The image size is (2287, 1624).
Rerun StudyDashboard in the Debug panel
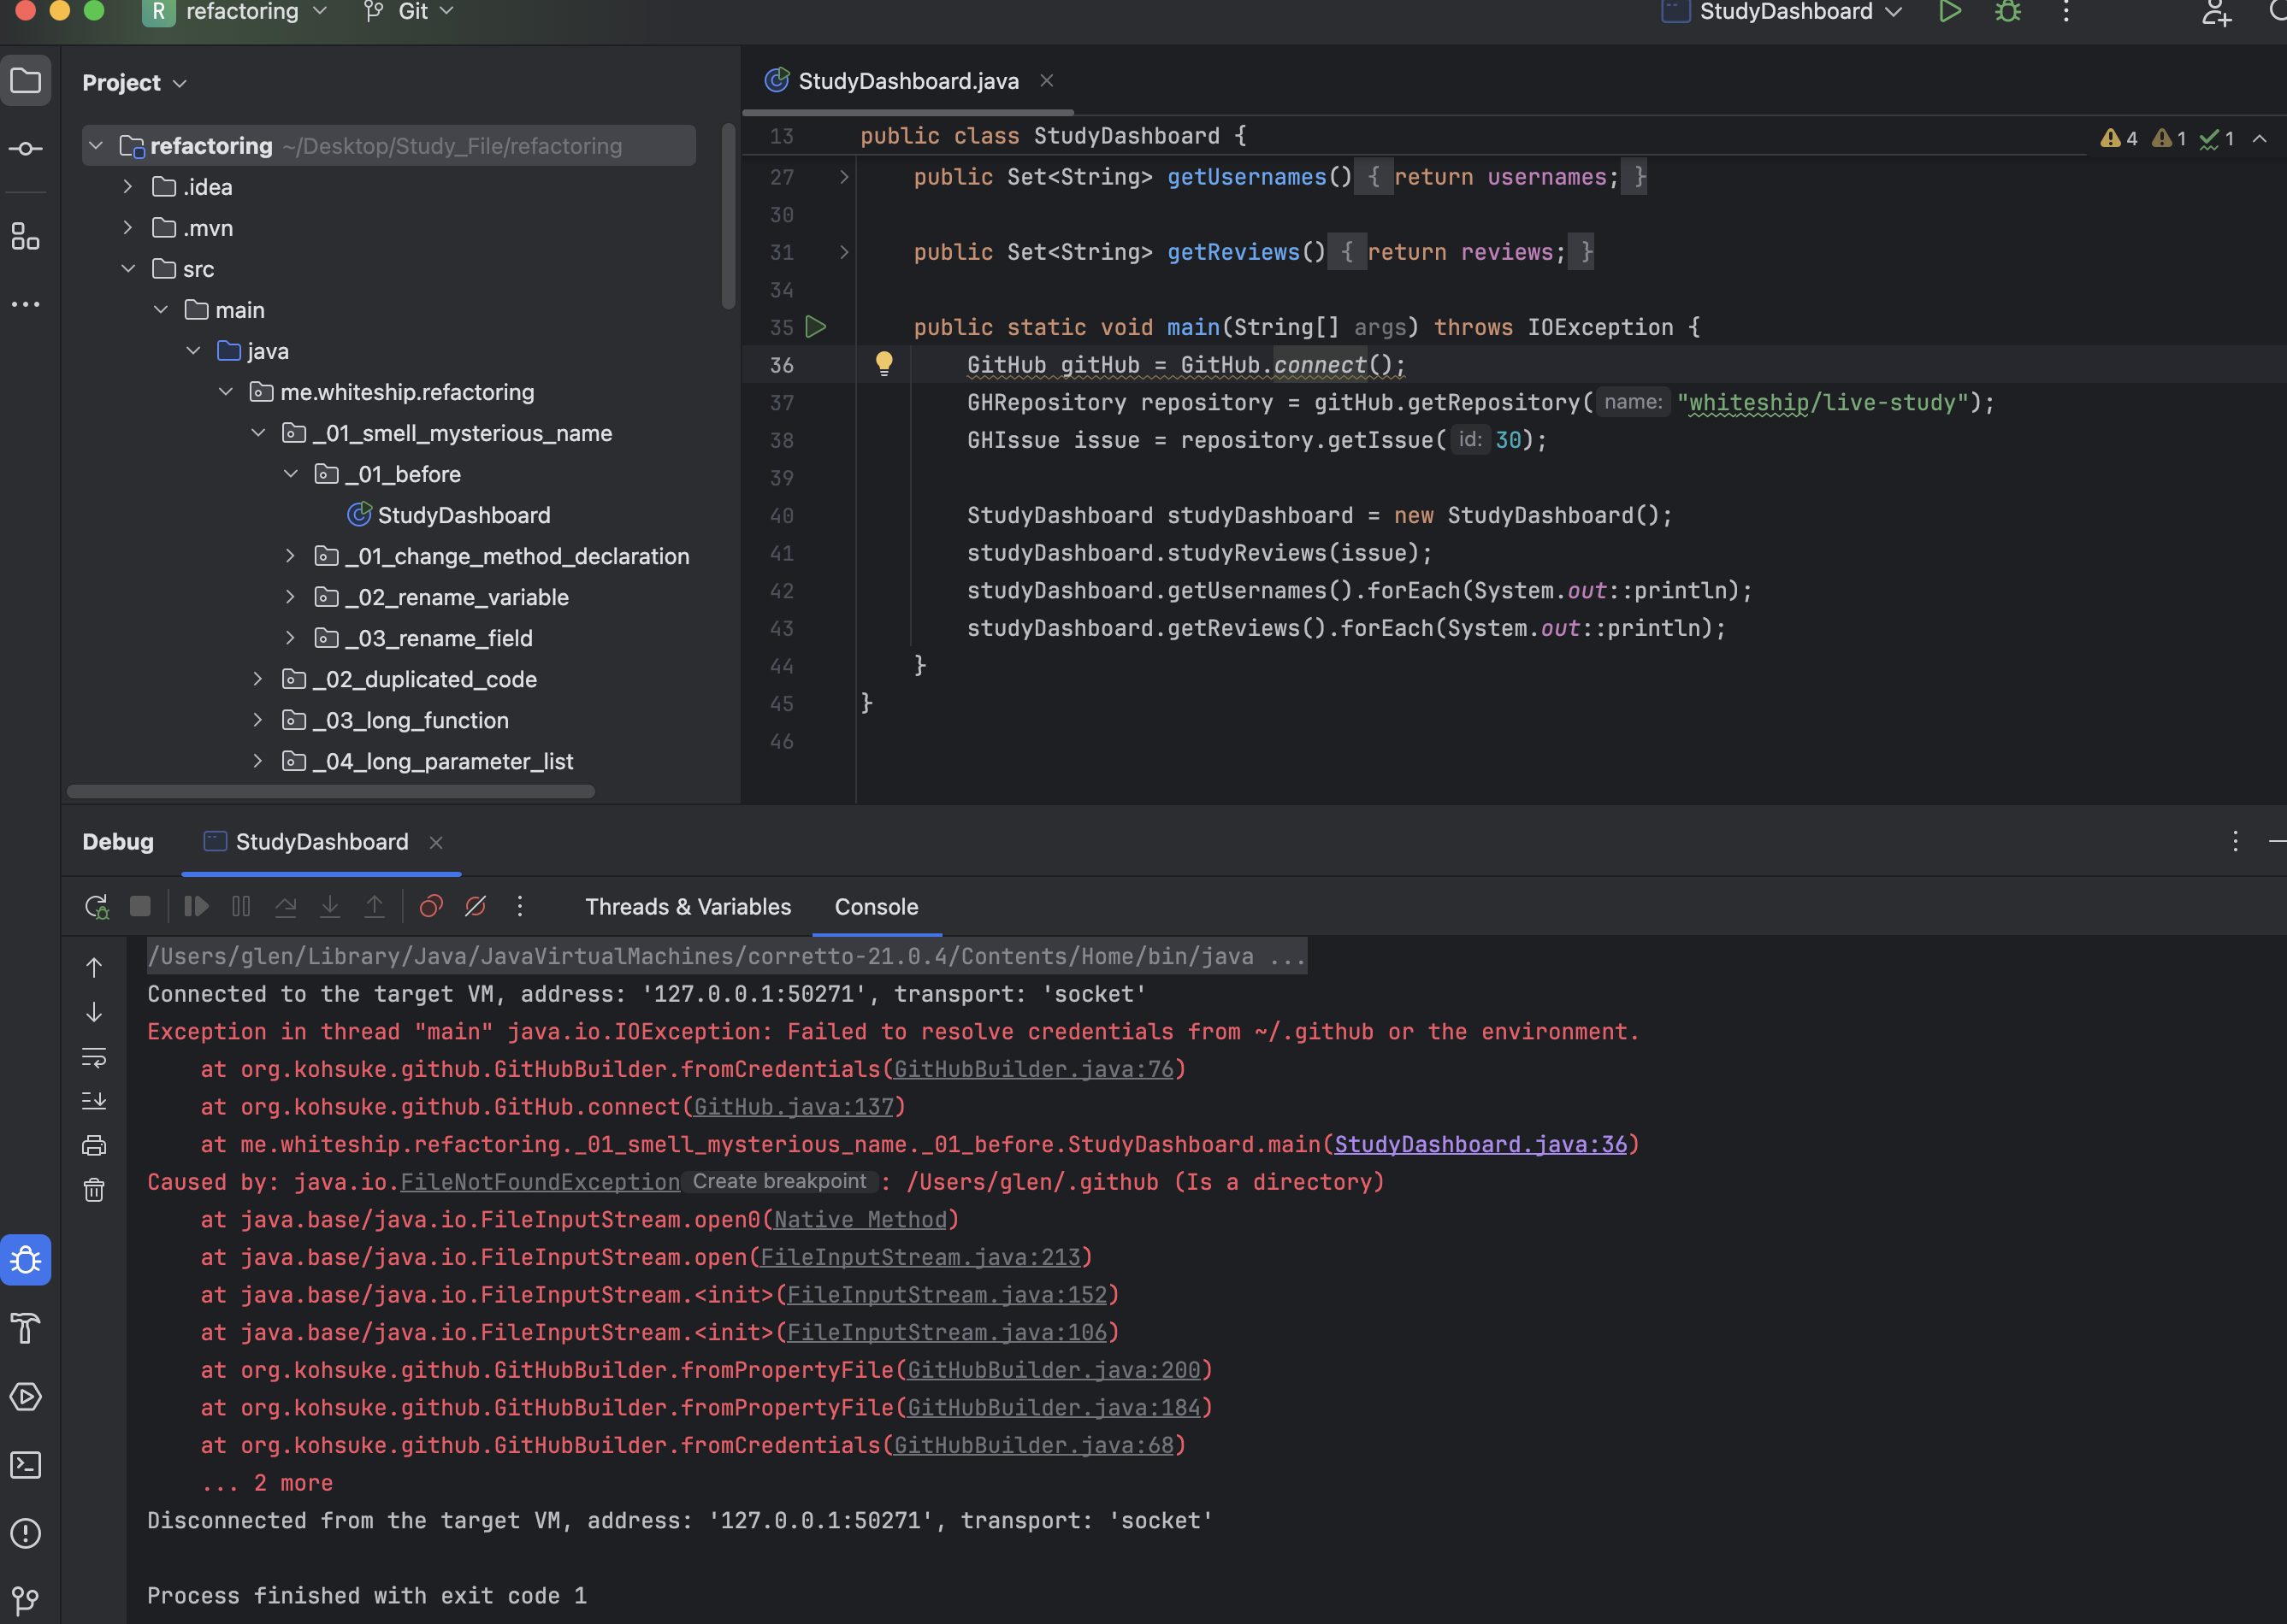[96, 906]
